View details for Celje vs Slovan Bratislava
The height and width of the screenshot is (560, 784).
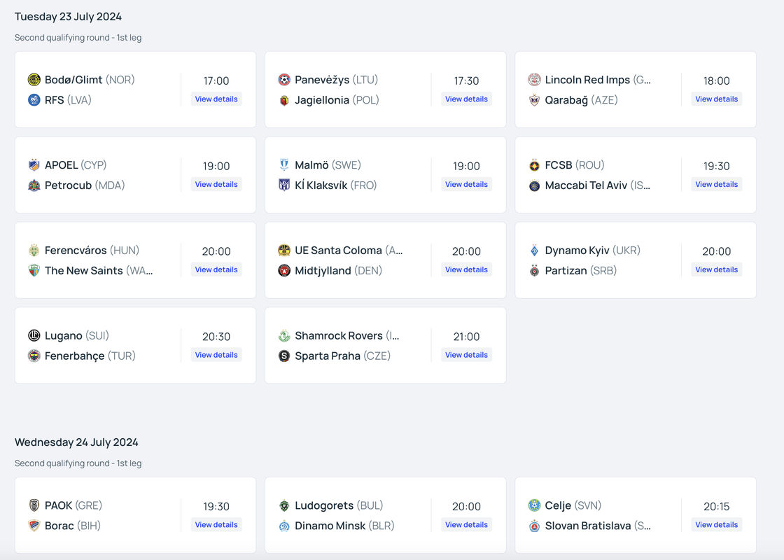point(716,524)
